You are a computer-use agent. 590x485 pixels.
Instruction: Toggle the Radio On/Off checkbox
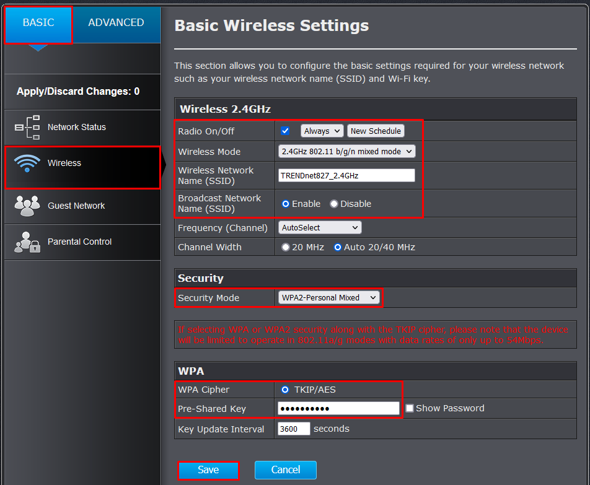tap(285, 131)
